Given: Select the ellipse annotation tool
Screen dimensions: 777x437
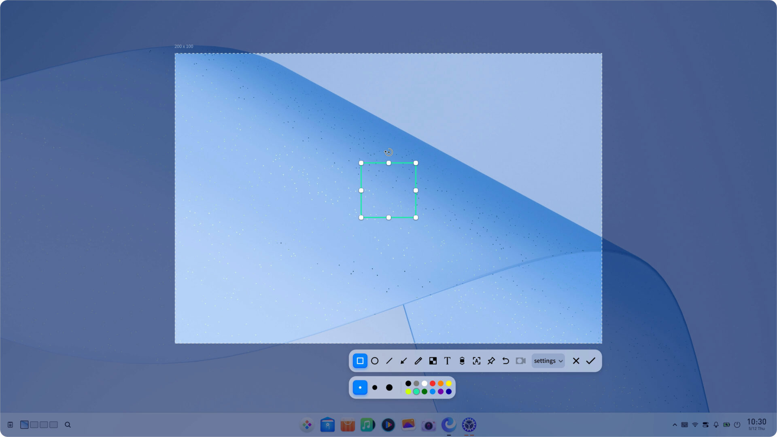Looking at the screenshot, I should coord(374,361).
